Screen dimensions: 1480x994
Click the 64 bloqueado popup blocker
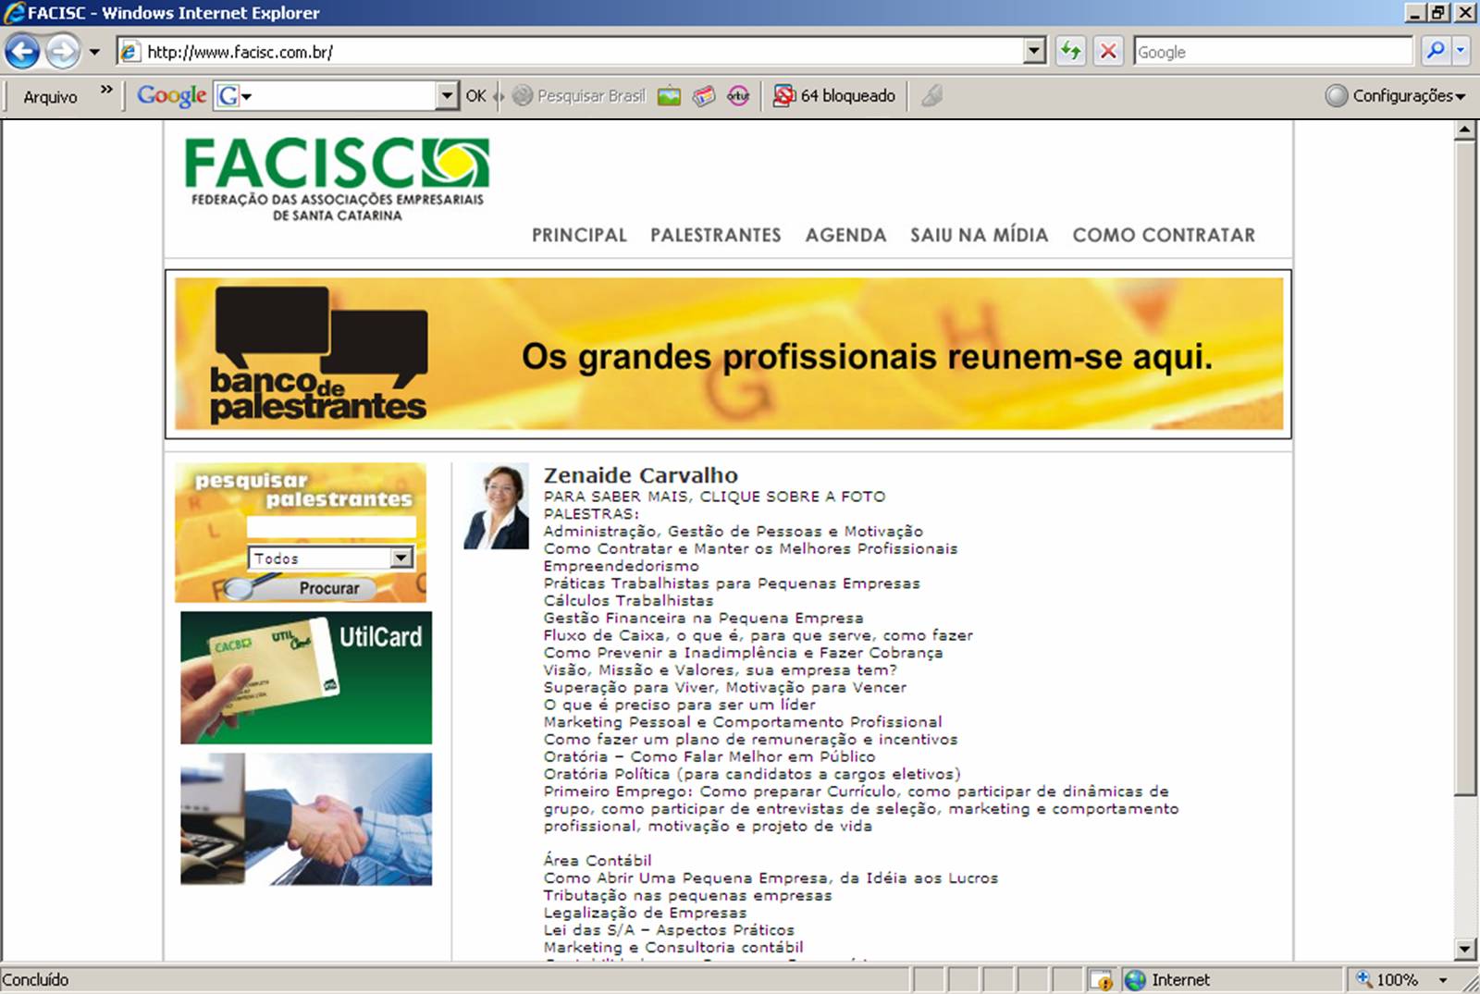834,95
